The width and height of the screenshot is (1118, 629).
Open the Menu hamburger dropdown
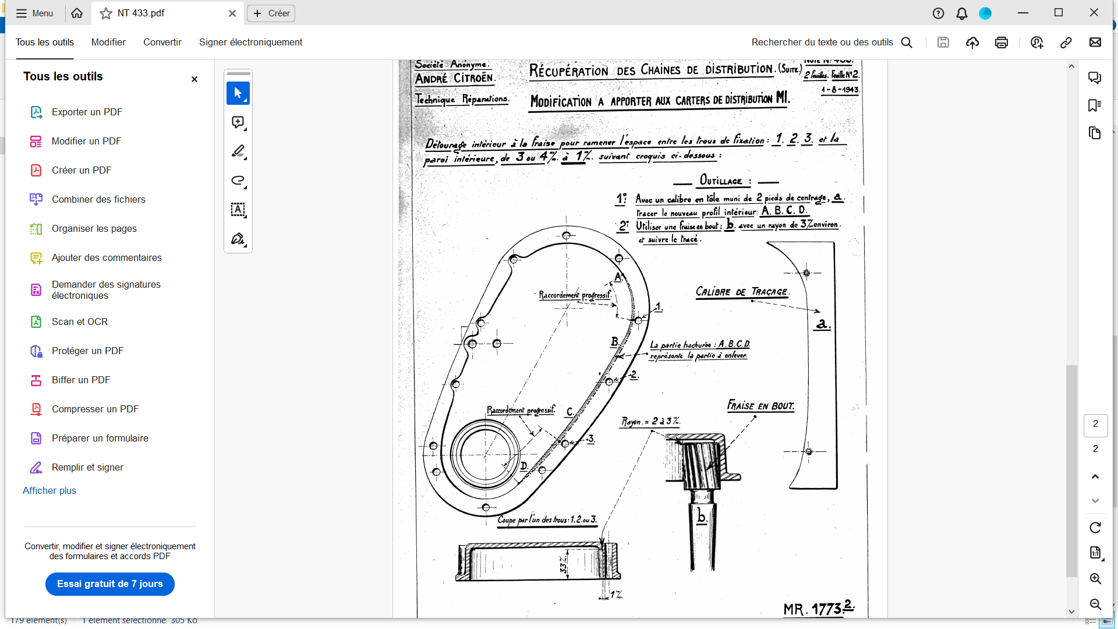click(x=34, y=13)
